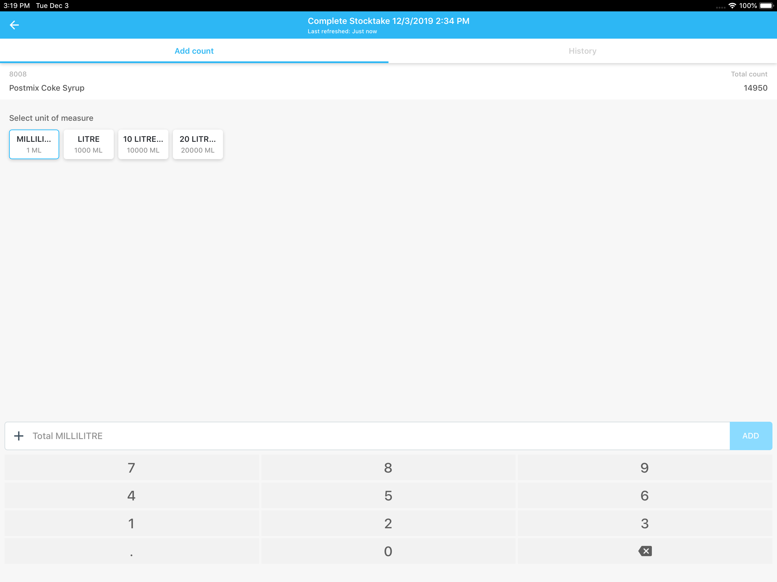Check the battery indicator icon

766,6
